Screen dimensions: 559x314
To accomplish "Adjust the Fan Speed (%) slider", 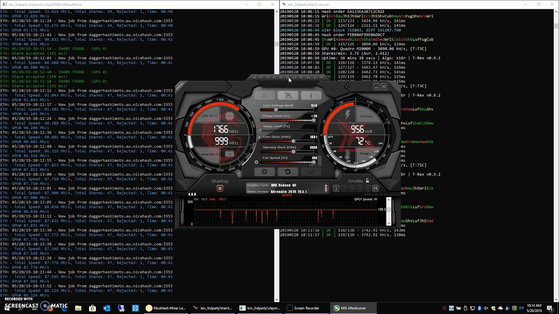I will tap(288, 162).
